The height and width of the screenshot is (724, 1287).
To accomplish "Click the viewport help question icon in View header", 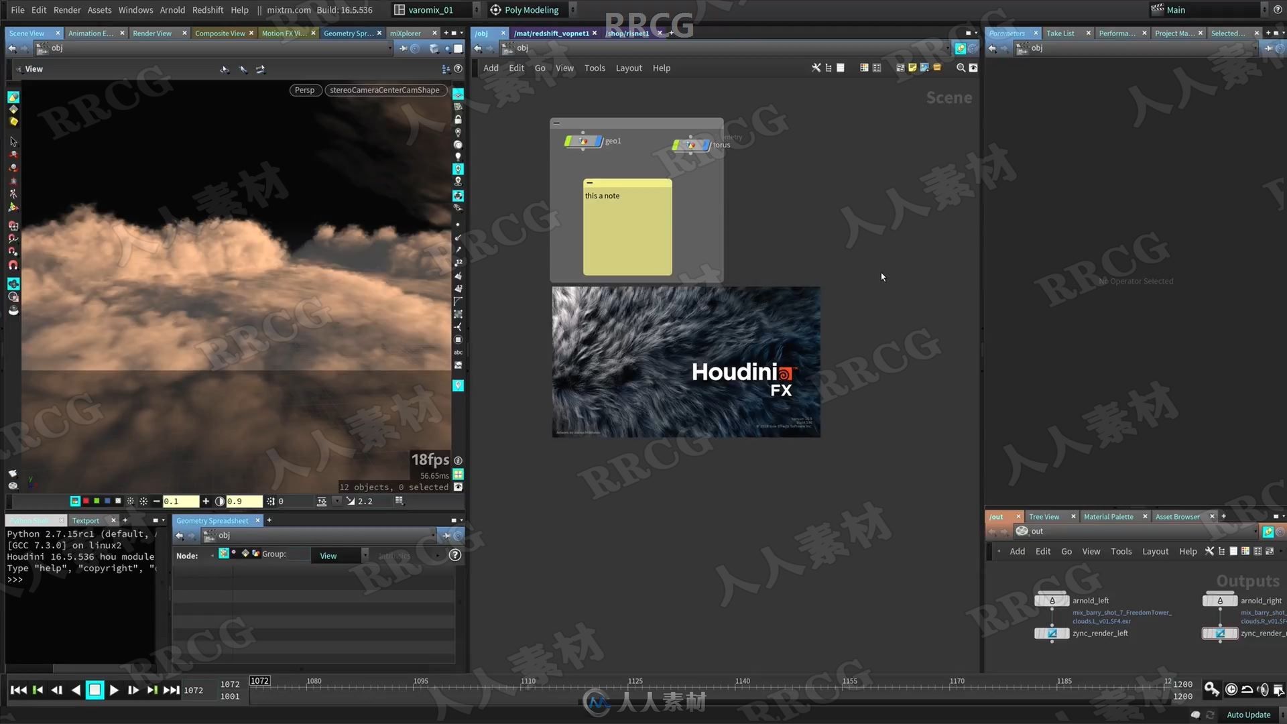I will [458, 69].
